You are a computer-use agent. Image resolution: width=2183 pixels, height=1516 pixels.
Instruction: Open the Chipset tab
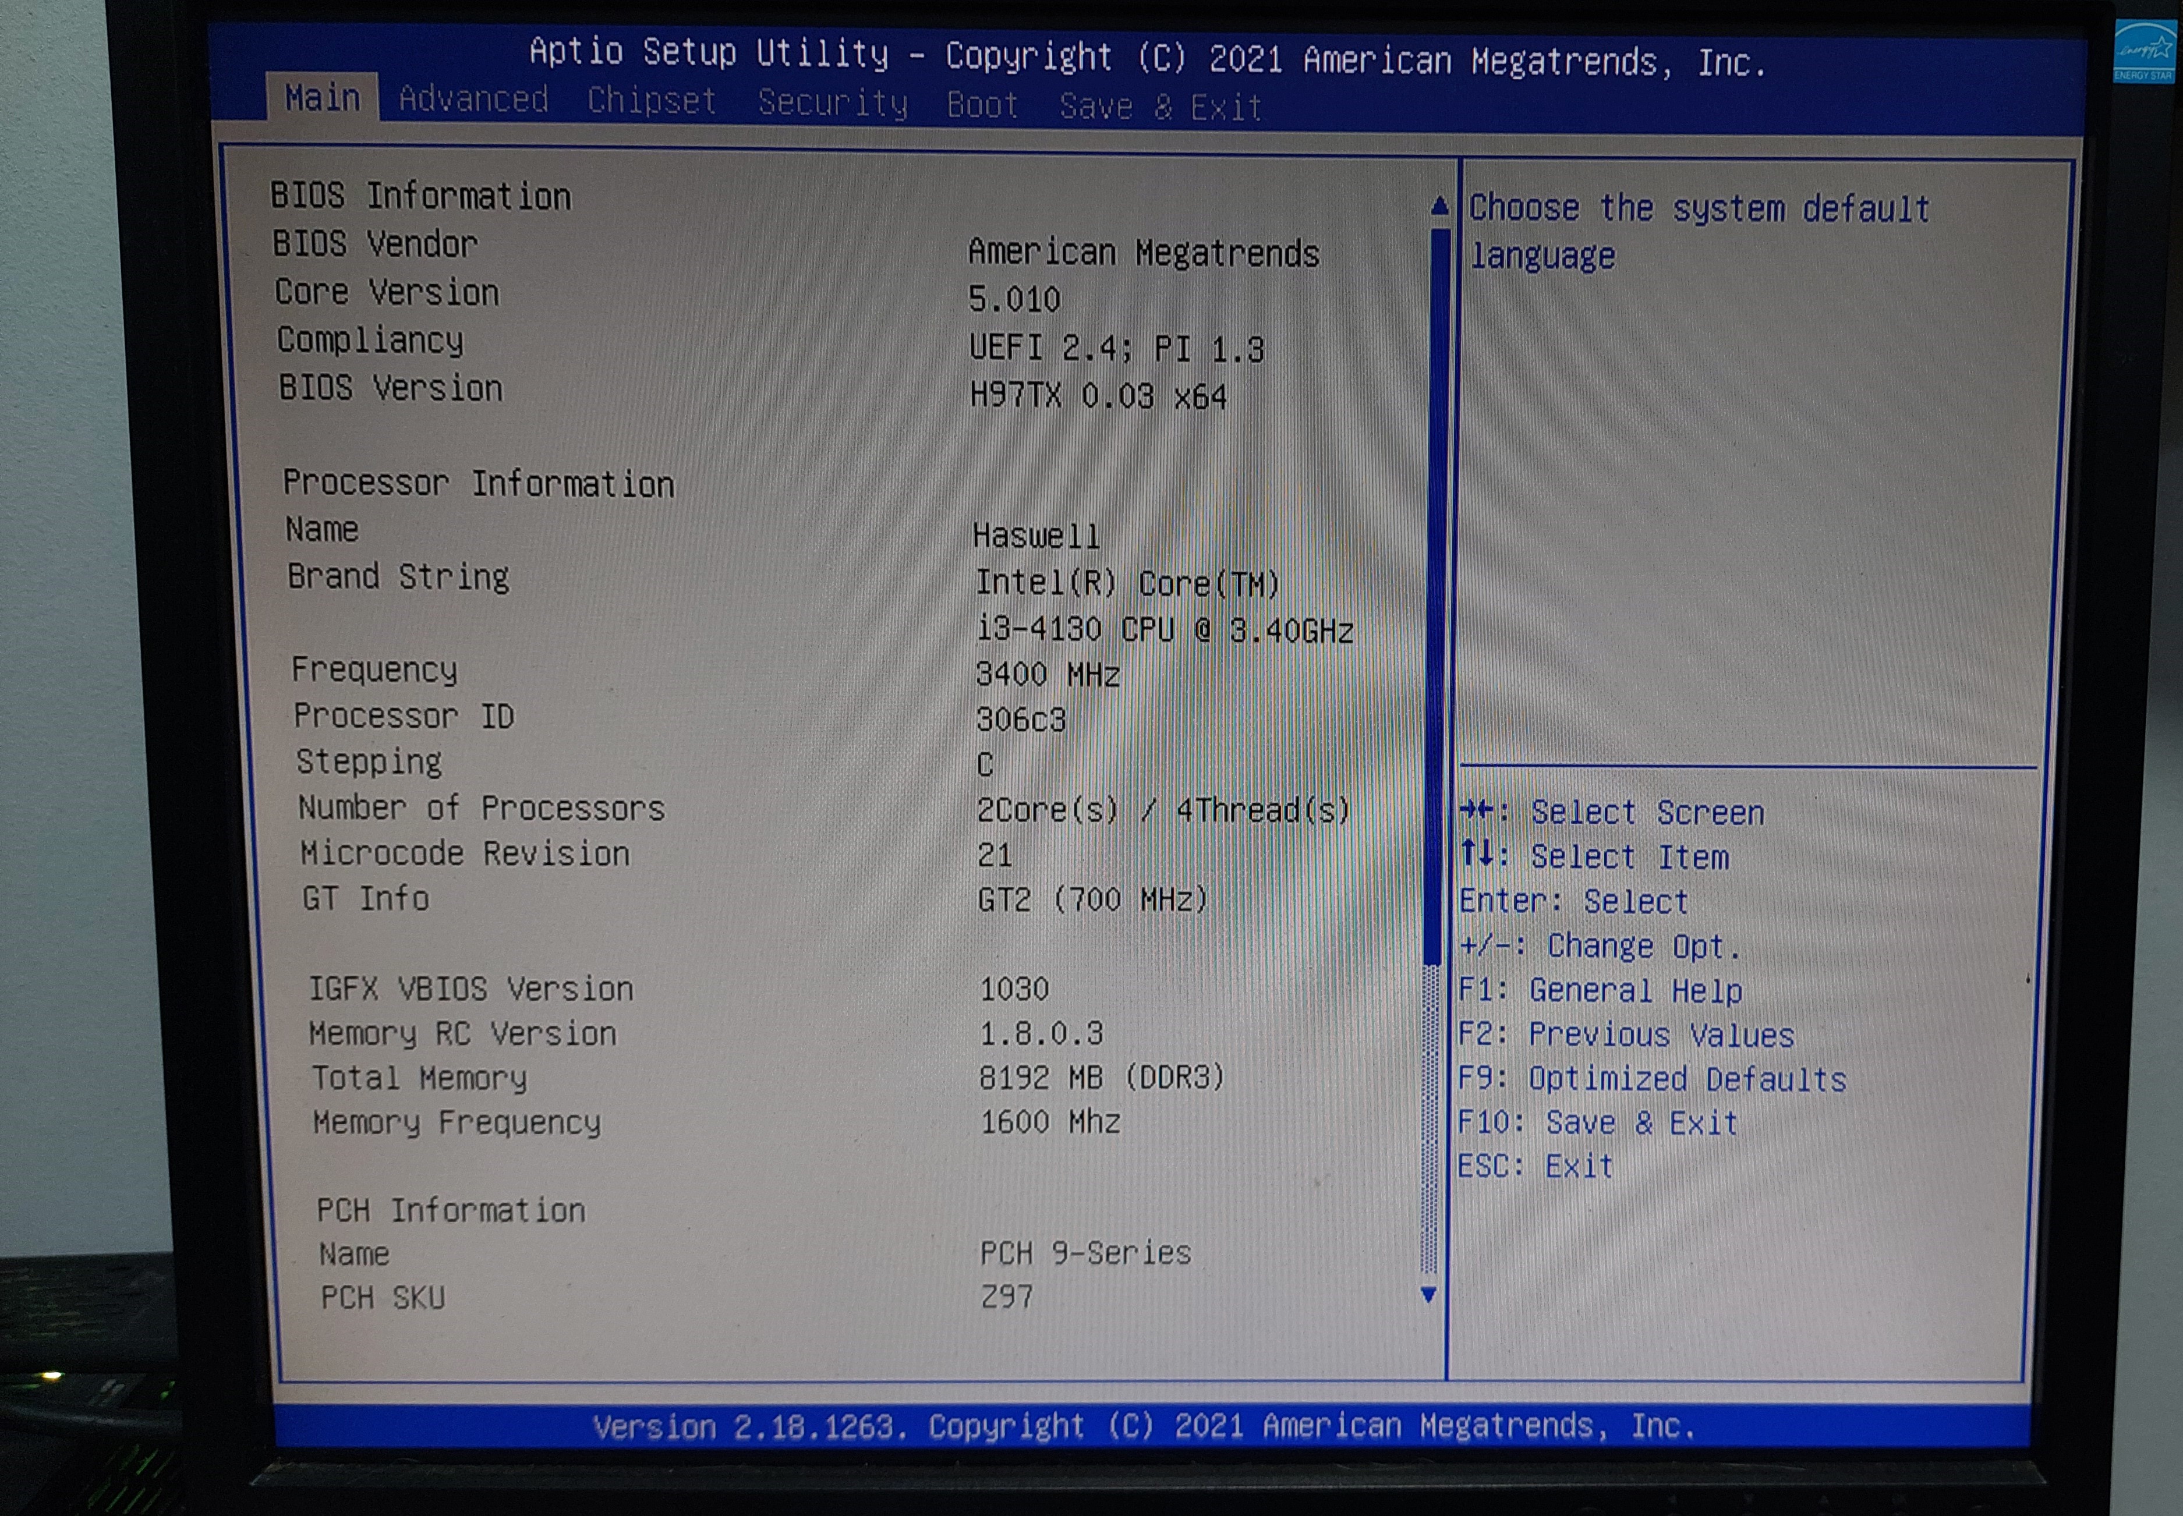click(x=652, y=101)
